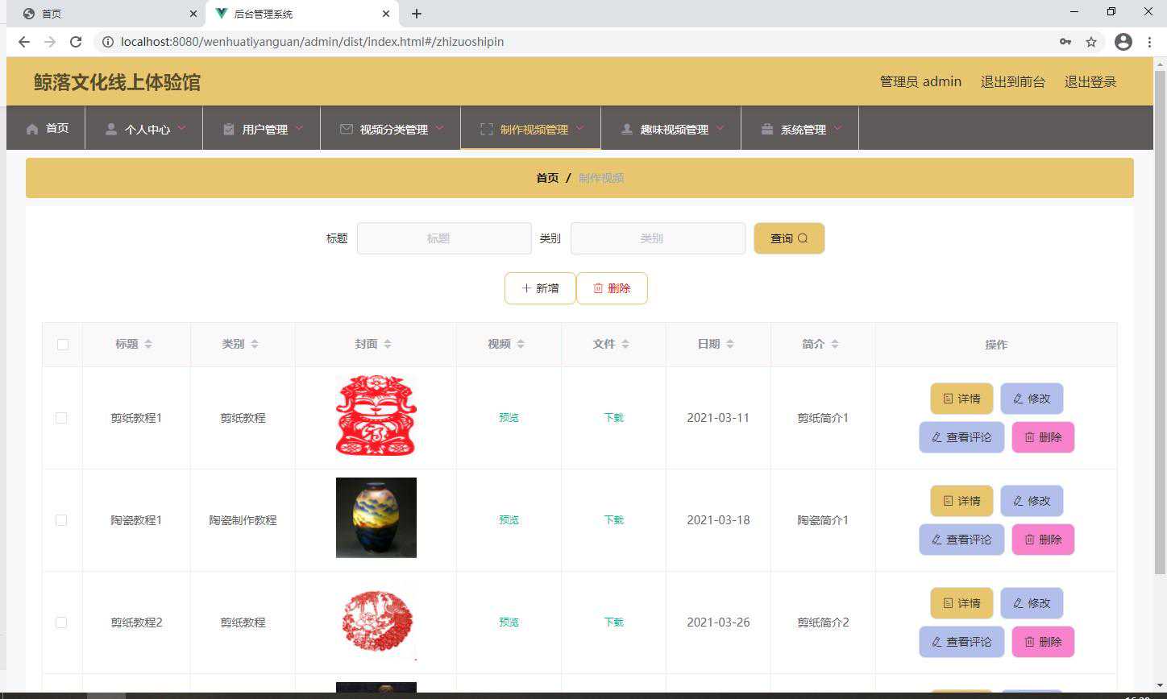This screenshot has width=1167, height=699.
Task: Click the clipboard icon beside 用户管理
Action: (229, 129)
